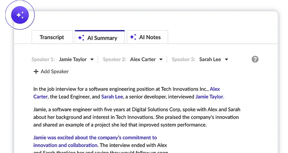The height and width of the screenshot is (153, 288).
Task: Click the sparkle icon on AI Notes tab
Action: point(133,37)
